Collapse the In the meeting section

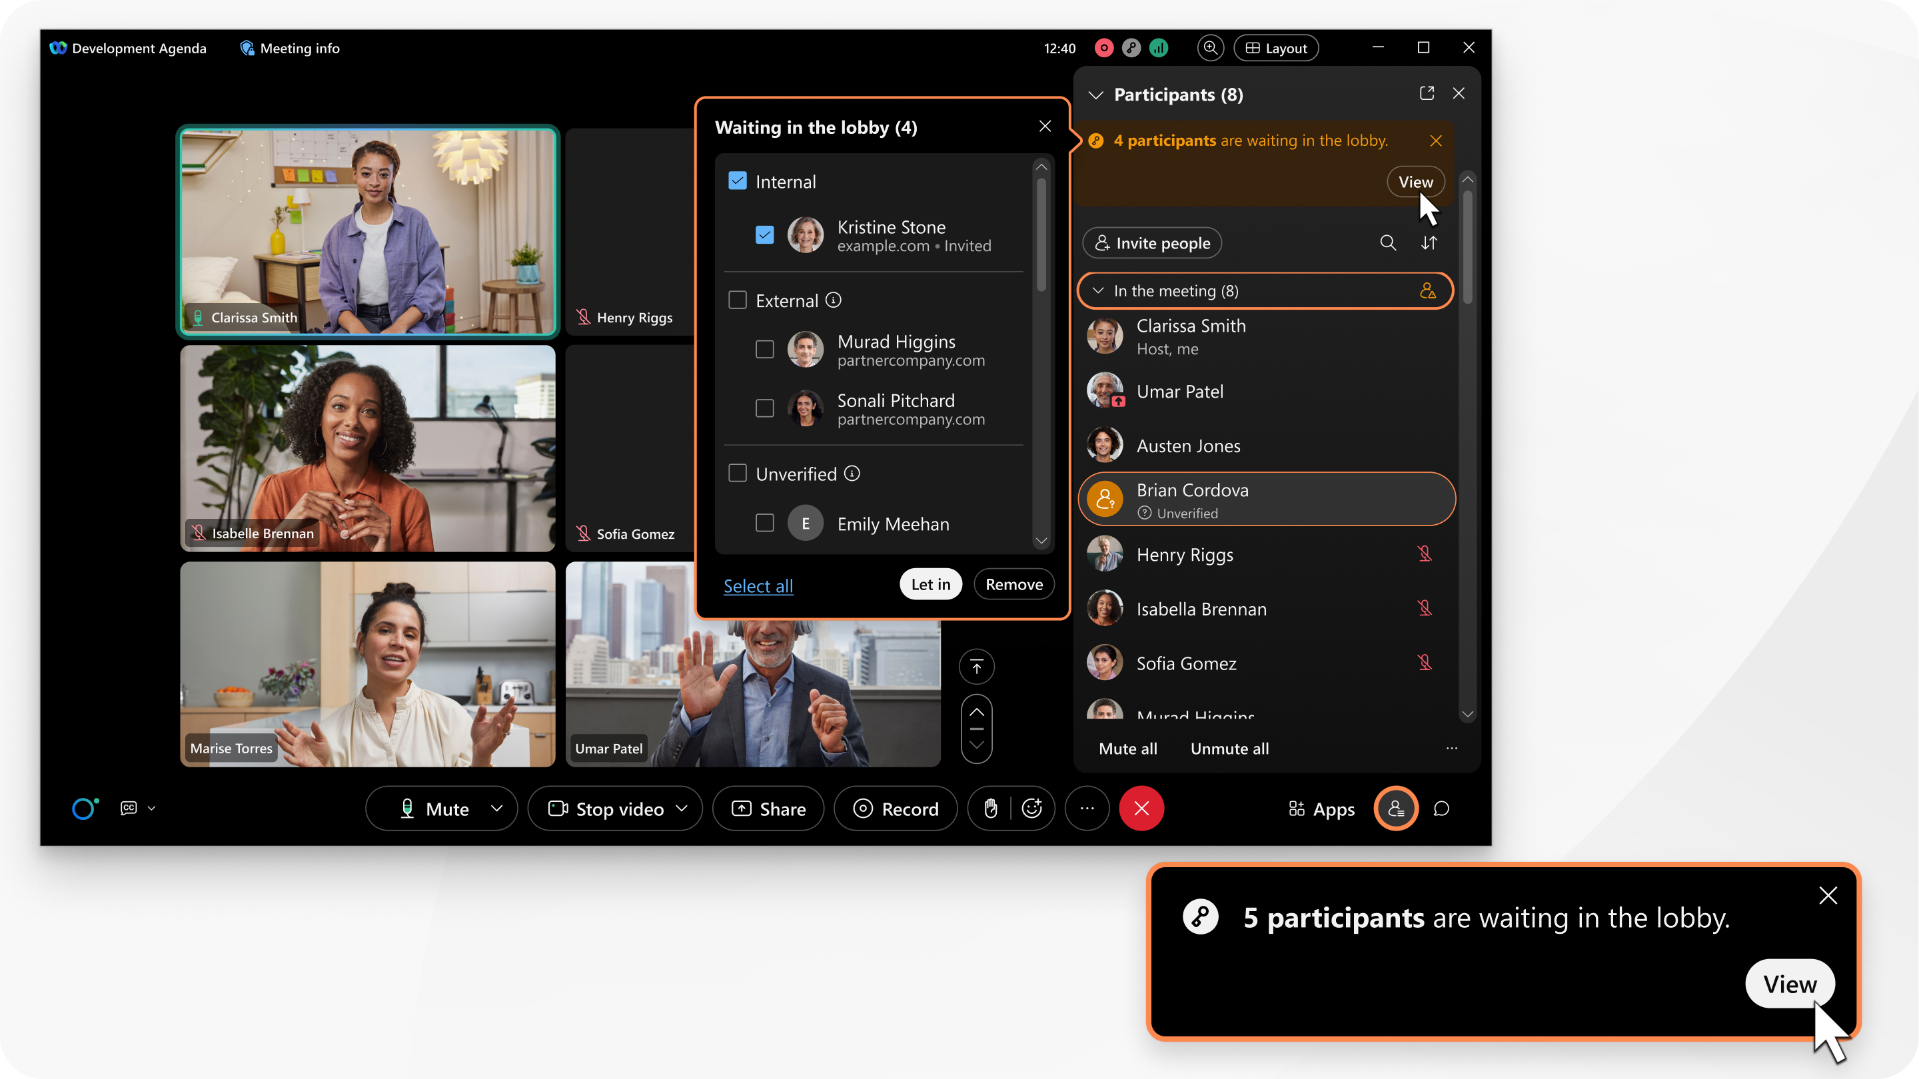[1099, 290]
